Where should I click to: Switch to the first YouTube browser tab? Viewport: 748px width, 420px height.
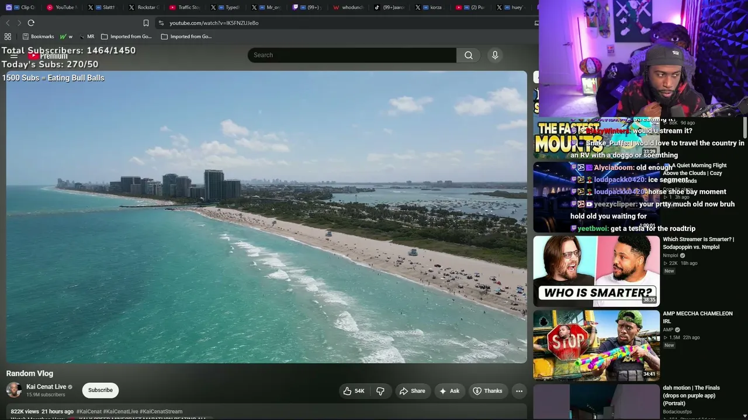pos(61,8)
